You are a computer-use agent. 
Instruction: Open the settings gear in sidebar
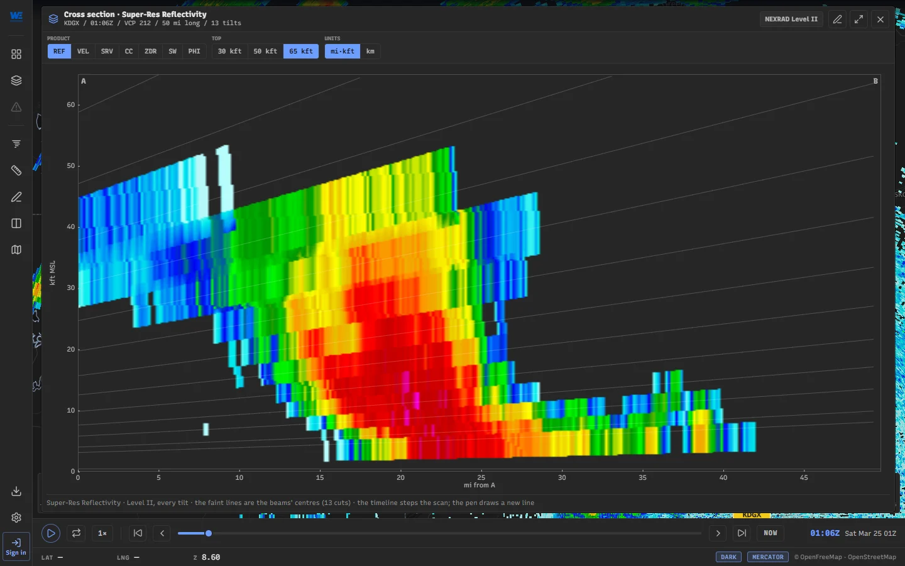[x=16, y=518]
